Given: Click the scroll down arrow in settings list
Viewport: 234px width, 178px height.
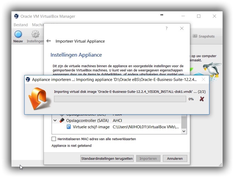Looking at the screenshot, I should (184, 131).
